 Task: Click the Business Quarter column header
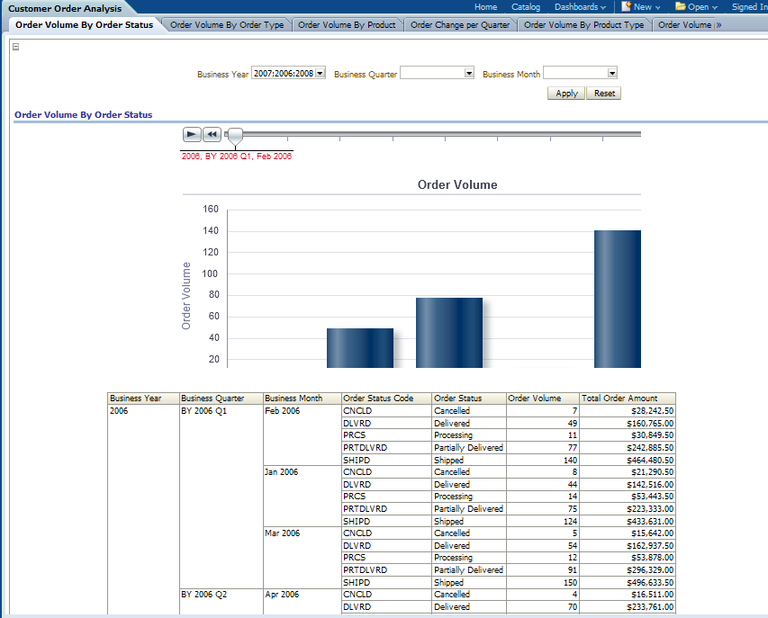pyautogui.click(x=221, y=399)
